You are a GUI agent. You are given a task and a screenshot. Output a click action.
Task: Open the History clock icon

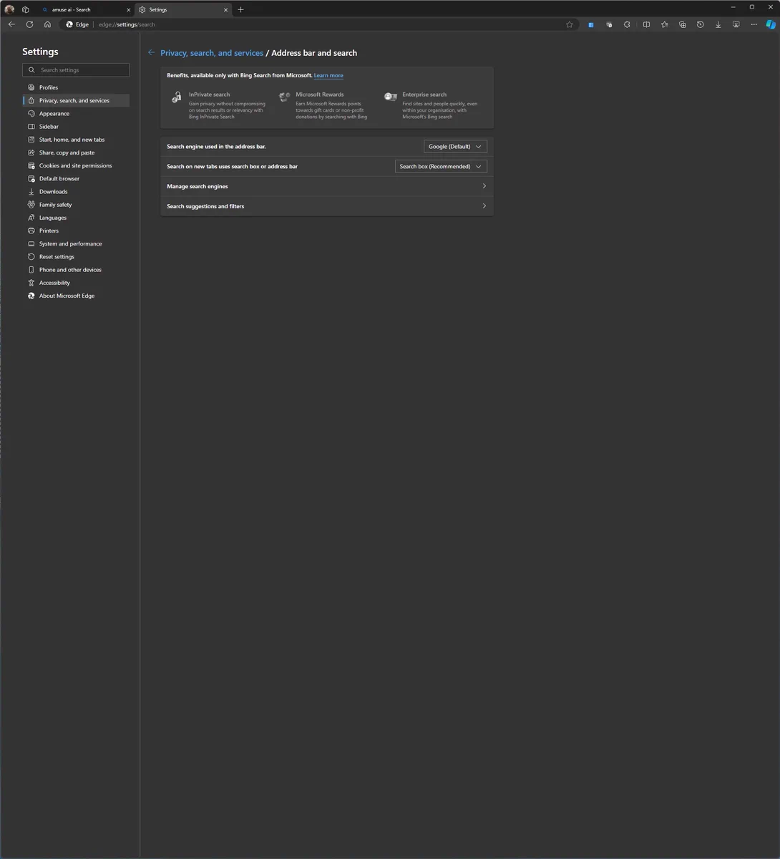(x=700, y=24)
